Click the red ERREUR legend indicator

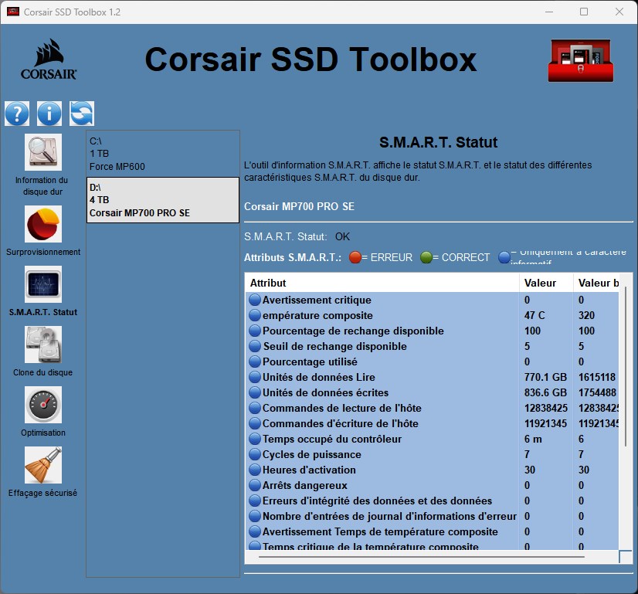click(x=355, y=257)
